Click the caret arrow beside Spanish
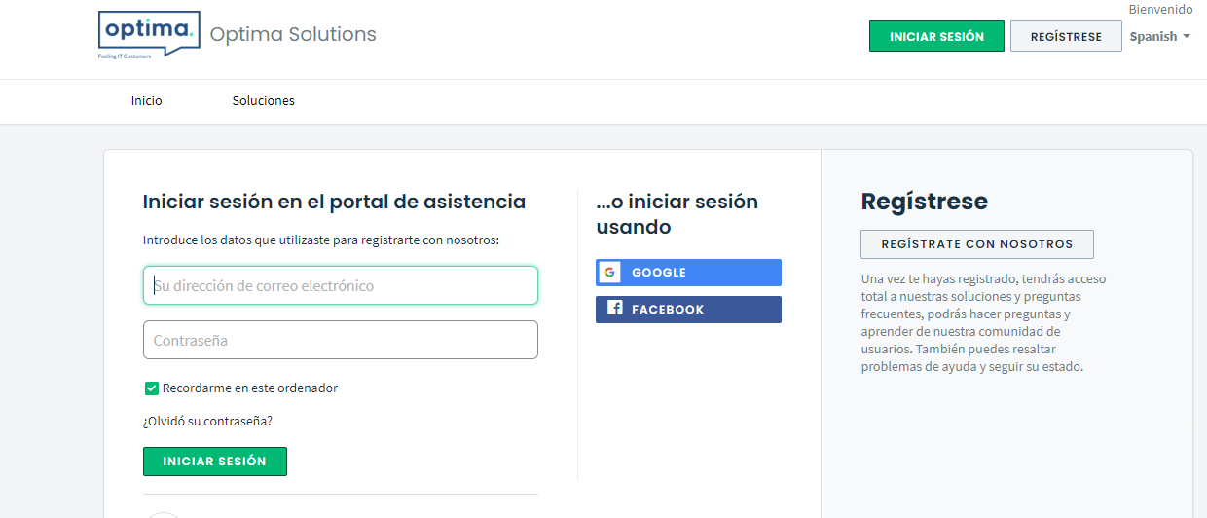This screenshot has height=518, width=1207. click(1187, 37)
